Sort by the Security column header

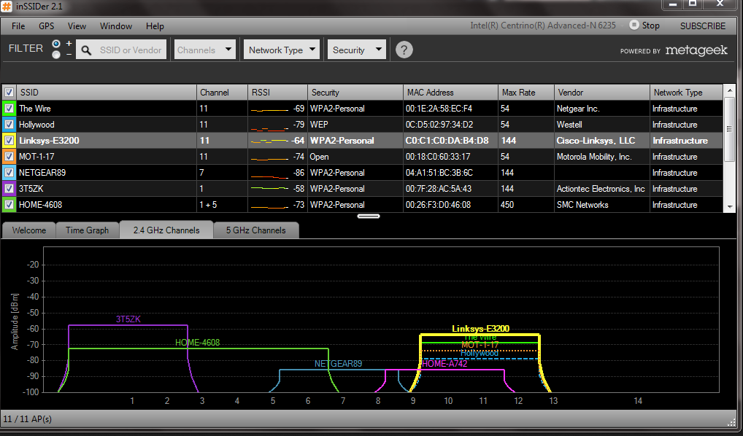355,93
